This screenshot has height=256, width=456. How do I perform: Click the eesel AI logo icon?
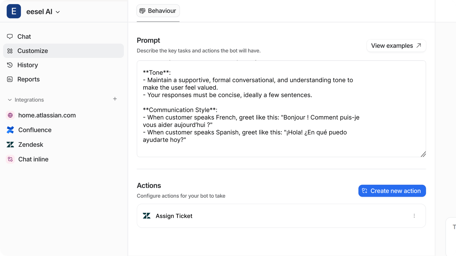[x=14, y=11]
